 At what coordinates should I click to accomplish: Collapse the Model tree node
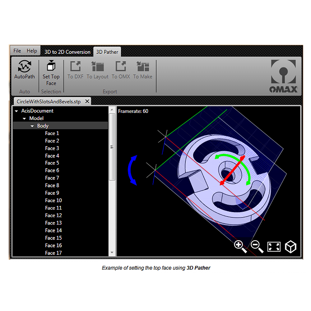(24, 118)
